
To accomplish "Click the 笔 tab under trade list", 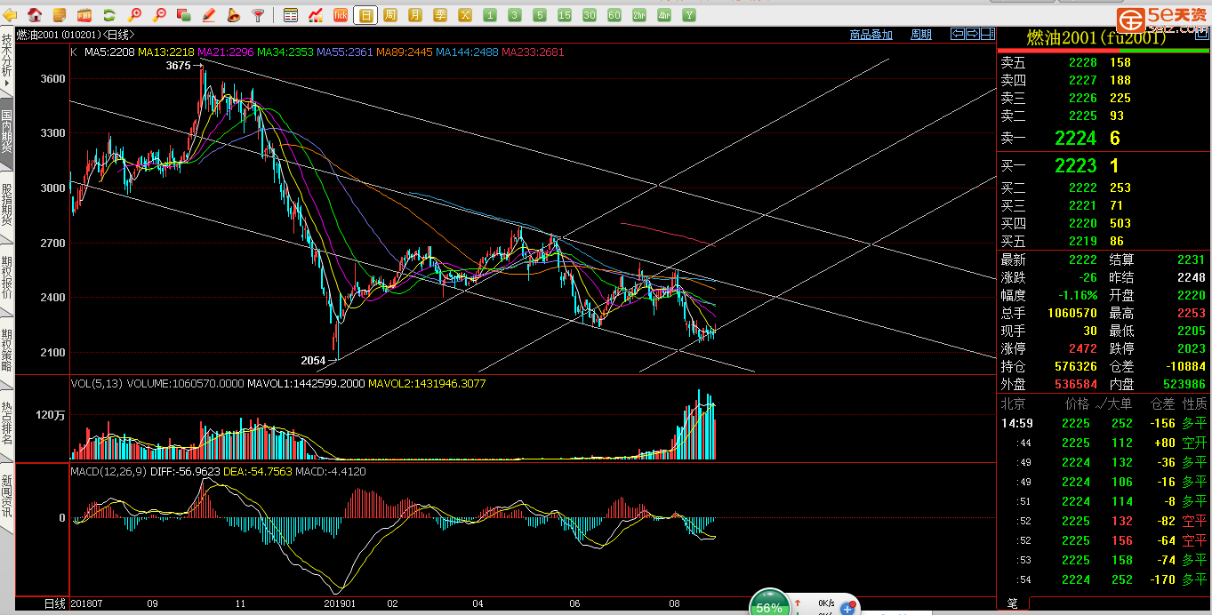I will click(x=1012, y=603).
